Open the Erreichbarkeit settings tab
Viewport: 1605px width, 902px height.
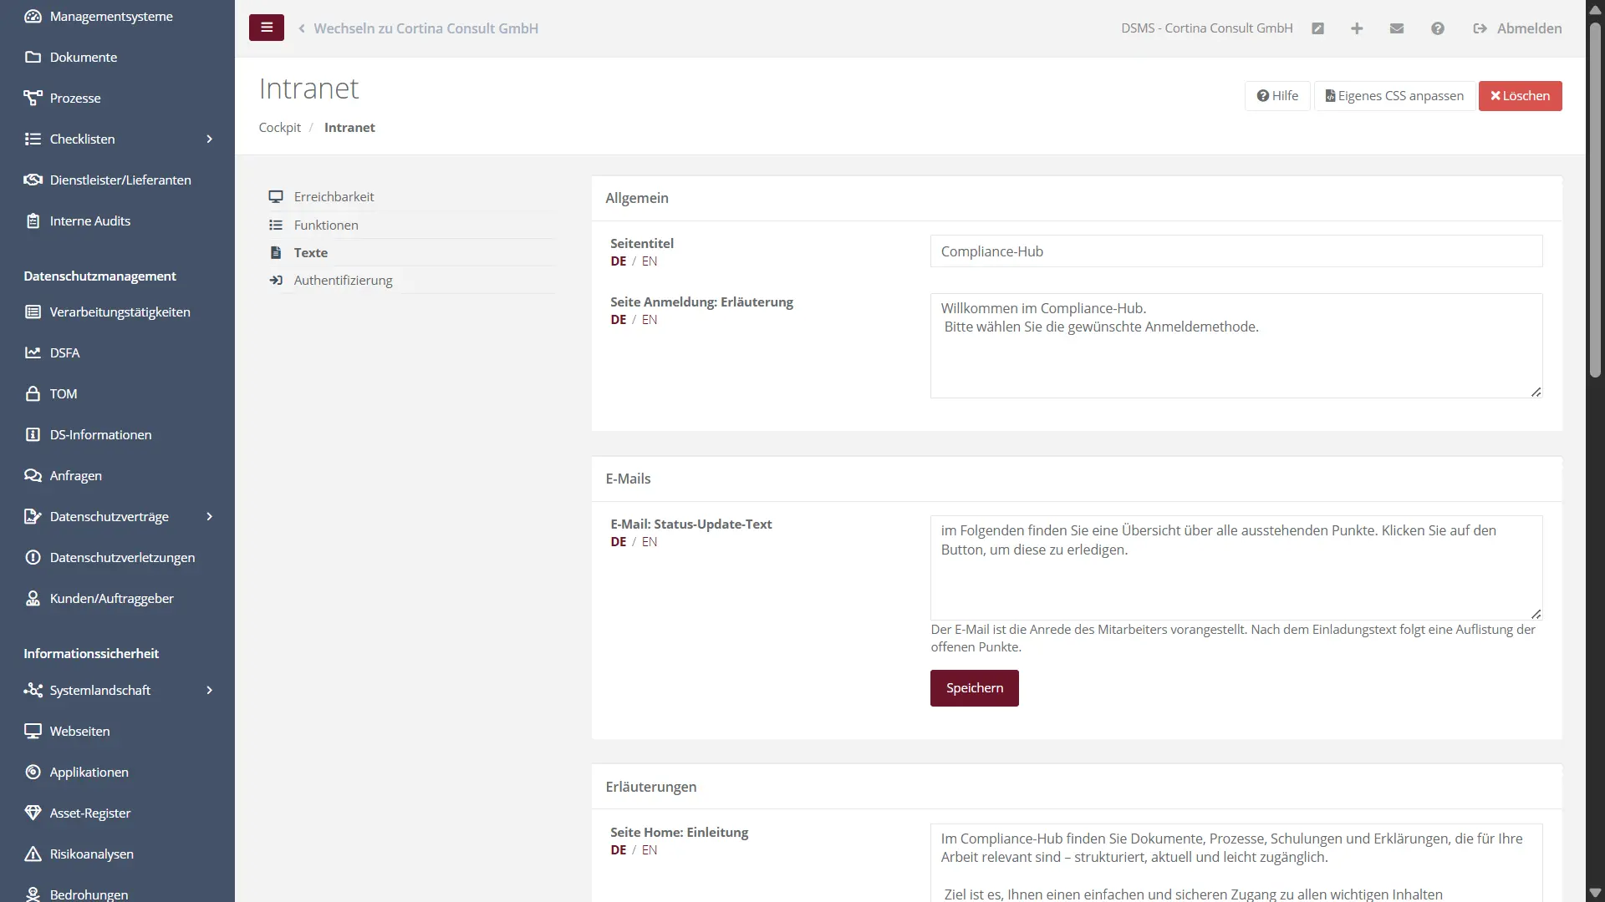pos(334,196)
